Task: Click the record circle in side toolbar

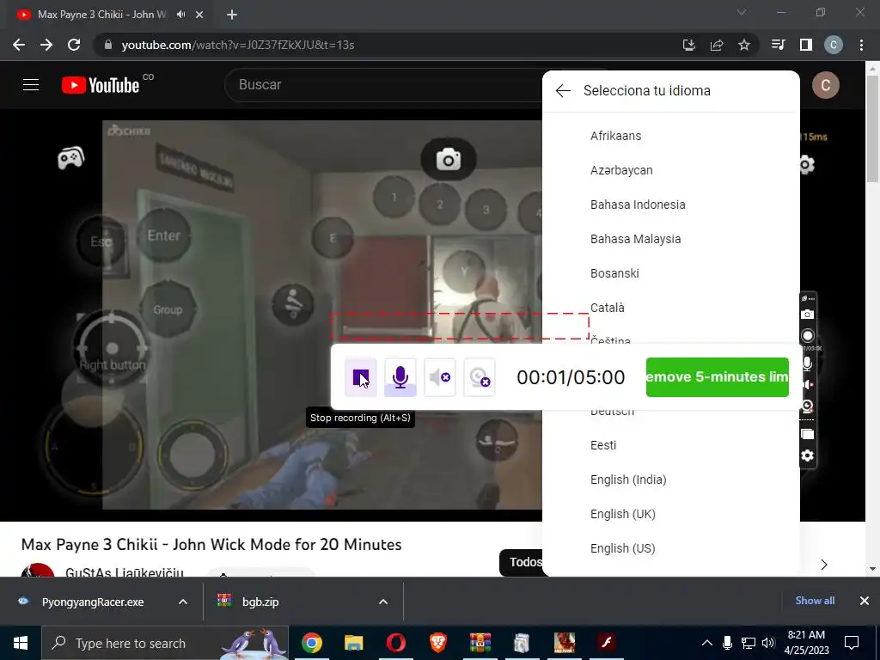Action: (807, 336)
